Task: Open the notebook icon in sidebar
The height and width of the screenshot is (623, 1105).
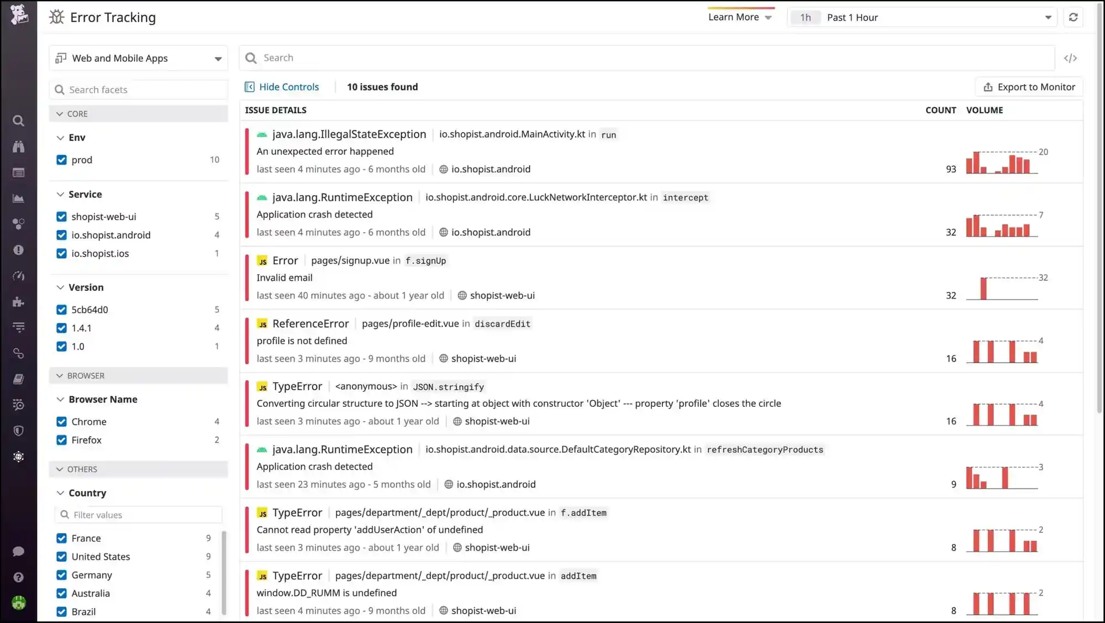Action: 18,379
